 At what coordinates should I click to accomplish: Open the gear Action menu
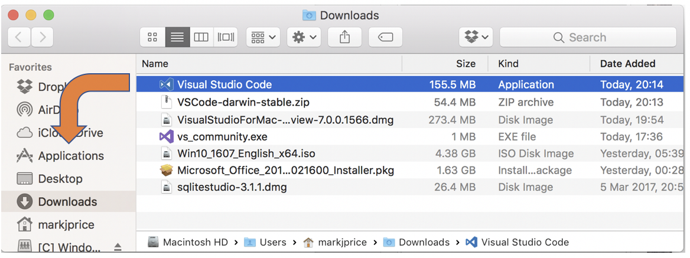pyautogui.click(x=304, y=37)
